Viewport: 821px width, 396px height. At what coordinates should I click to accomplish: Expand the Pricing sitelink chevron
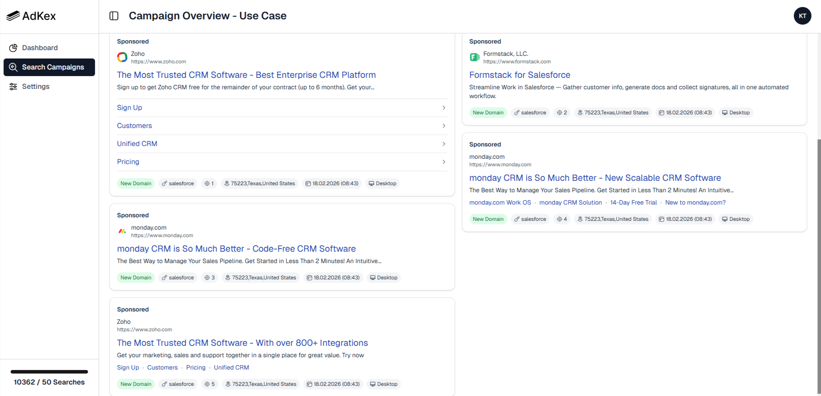tap(443, 162)
